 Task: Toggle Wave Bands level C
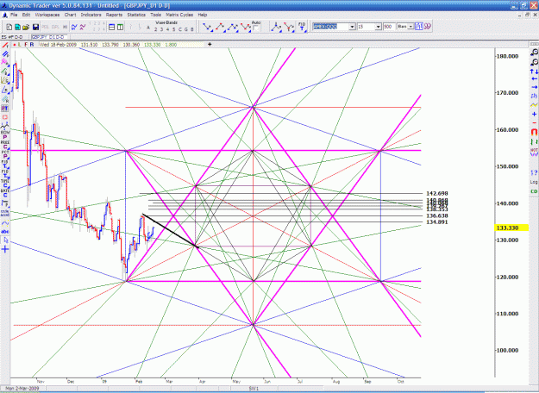coord(179,29)
